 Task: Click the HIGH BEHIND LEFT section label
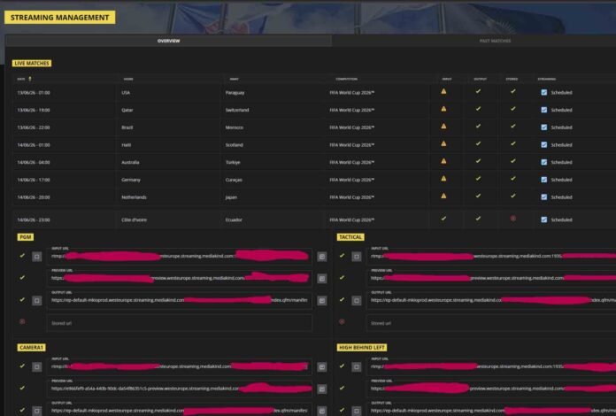[x=362, y=347]
